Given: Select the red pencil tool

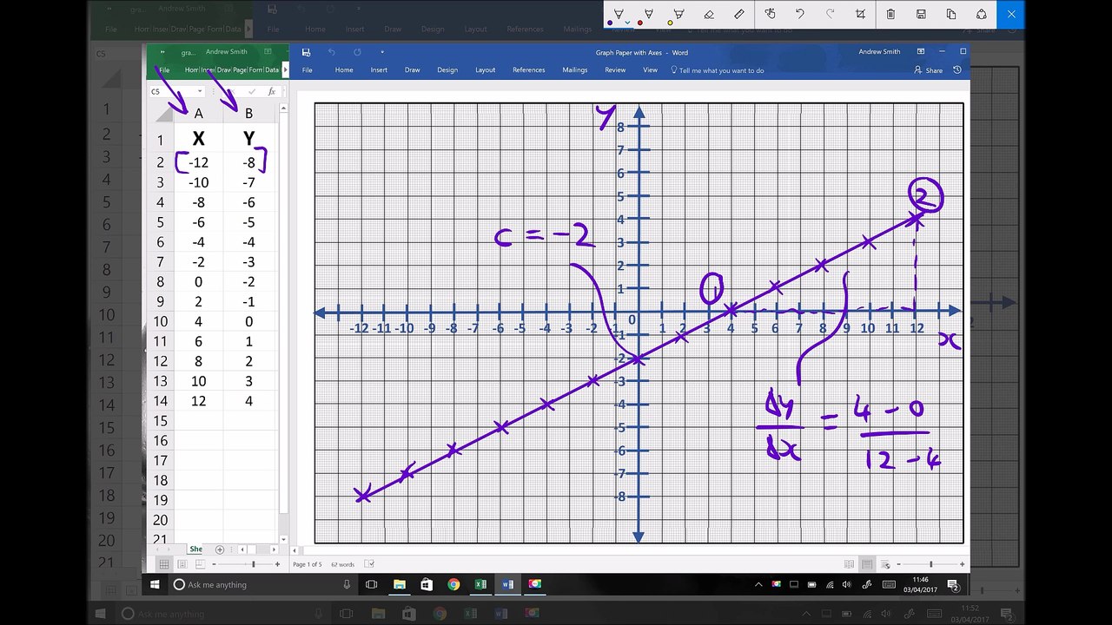Looking at the screenshot, I should click(648, 14).
